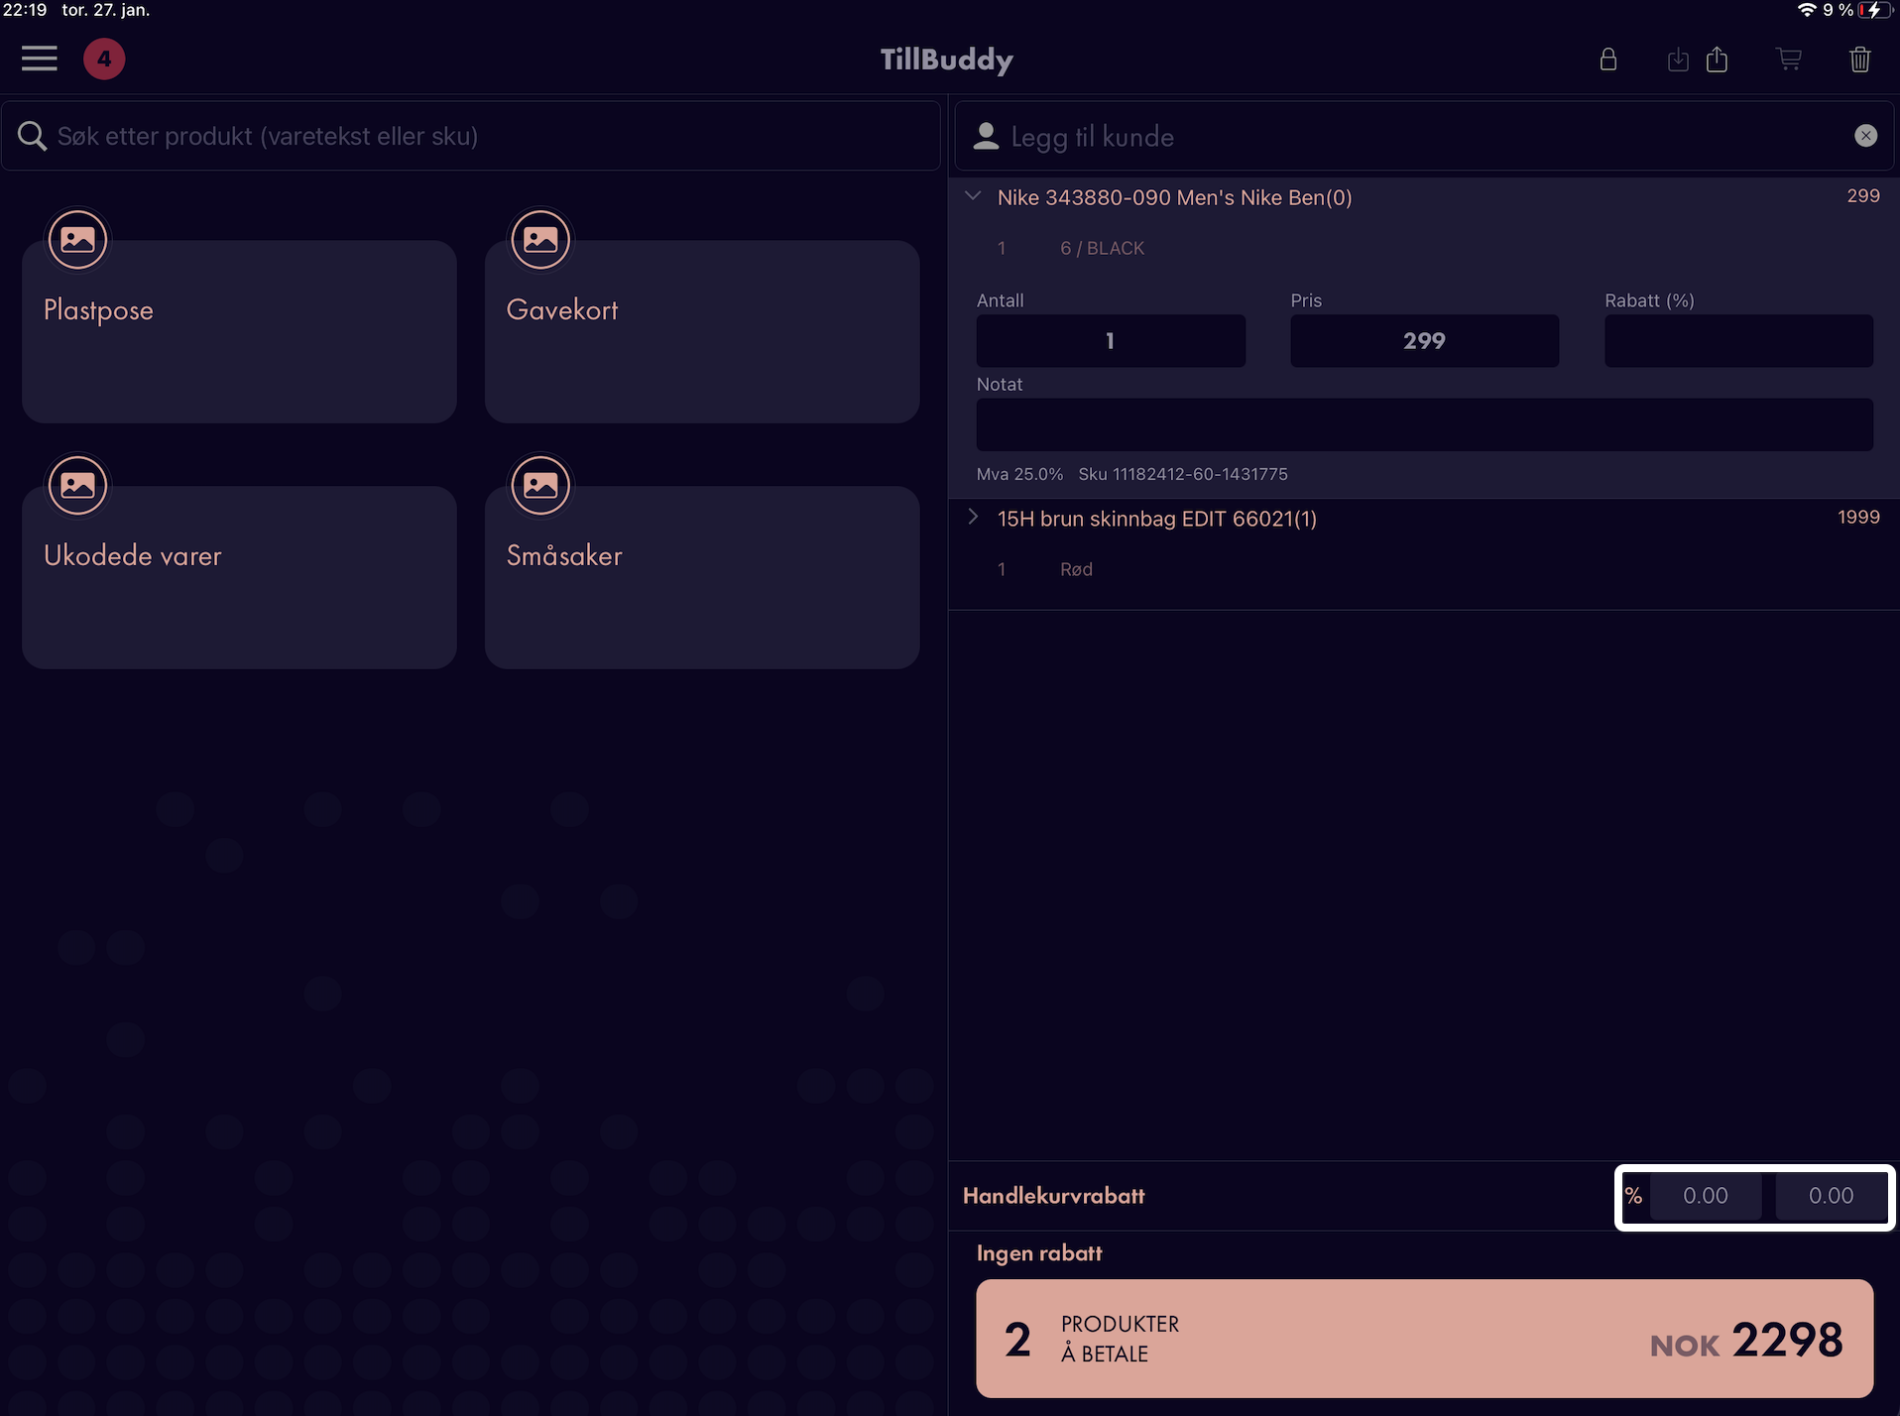Tap the Småsaker image icon
The width and height of the screenshot is (1900, 1416).
[x=540, y=485]
